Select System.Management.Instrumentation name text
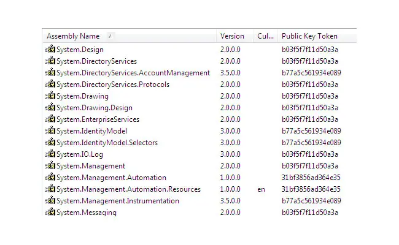Image resolution: width=399 pixels, height=245 pixels. pyautogui.click(x=118, y=201)
